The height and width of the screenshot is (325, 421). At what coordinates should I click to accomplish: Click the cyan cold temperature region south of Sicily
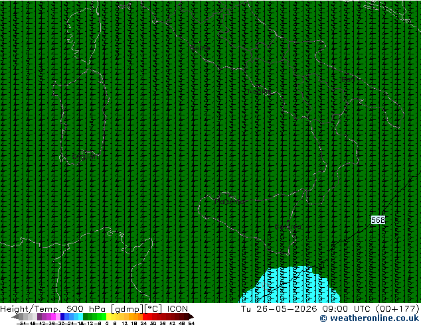point(292,286)
